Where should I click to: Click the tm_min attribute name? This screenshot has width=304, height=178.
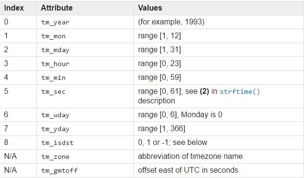coord(53,78)
